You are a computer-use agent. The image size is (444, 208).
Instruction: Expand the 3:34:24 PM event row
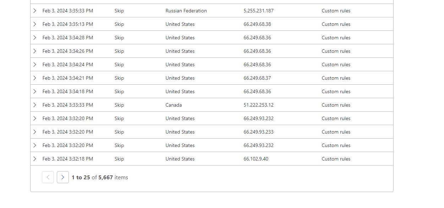point(35,64)
